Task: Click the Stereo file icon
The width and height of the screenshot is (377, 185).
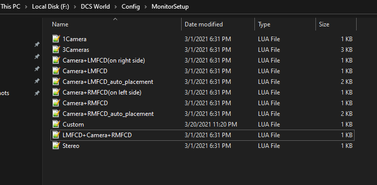Action: coord(56,145)
